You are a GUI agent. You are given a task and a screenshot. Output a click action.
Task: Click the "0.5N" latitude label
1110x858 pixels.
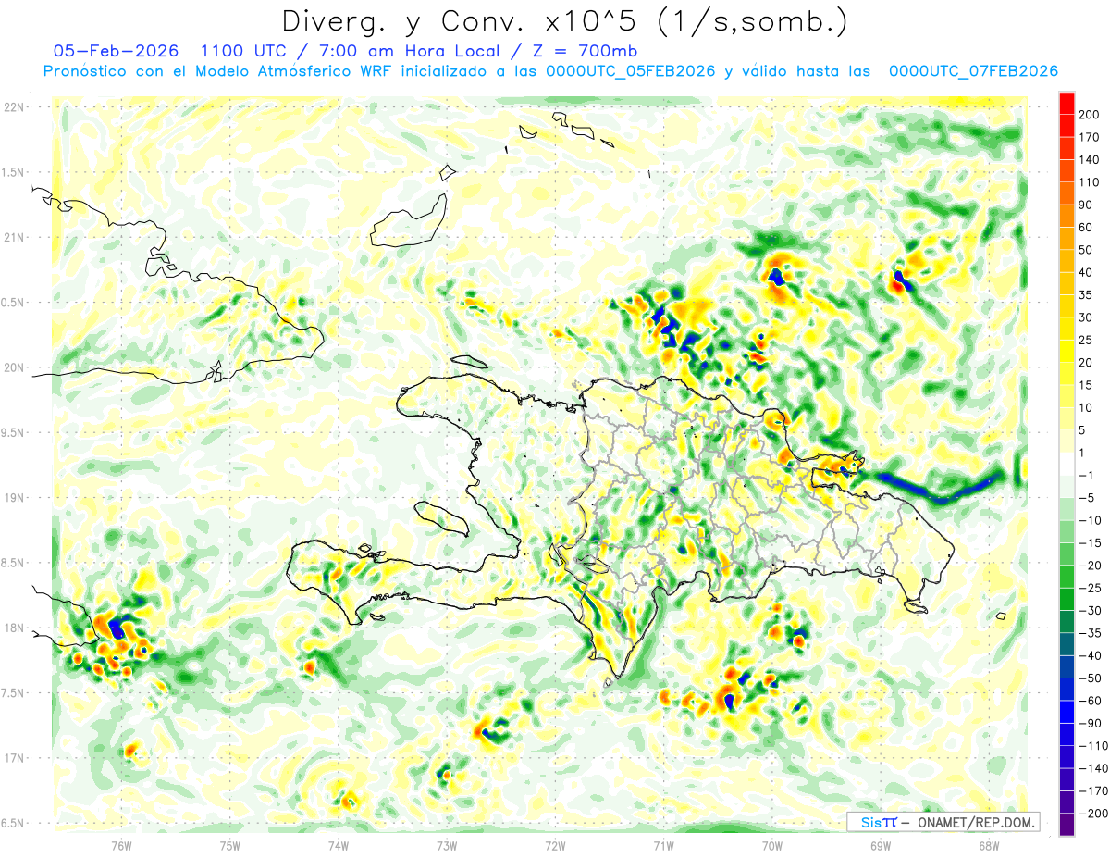pos(14,303)
